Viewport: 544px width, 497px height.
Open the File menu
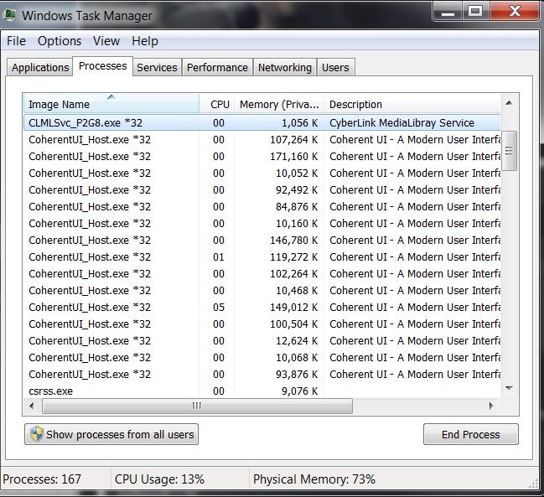click(16, 41)
